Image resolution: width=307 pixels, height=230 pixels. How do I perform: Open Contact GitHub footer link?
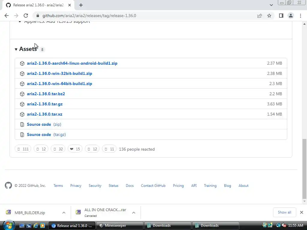[153, 186]
